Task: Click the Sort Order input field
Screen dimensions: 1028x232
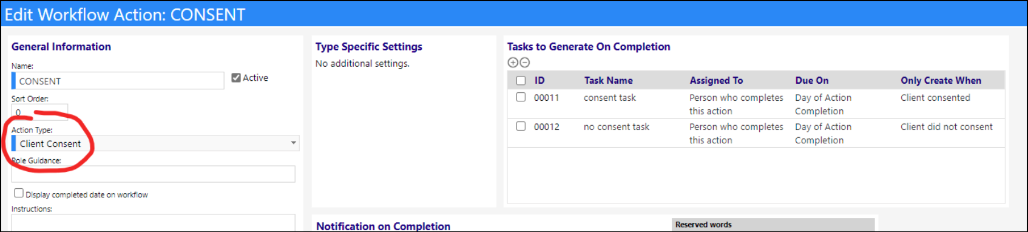Action: [39, 112]
